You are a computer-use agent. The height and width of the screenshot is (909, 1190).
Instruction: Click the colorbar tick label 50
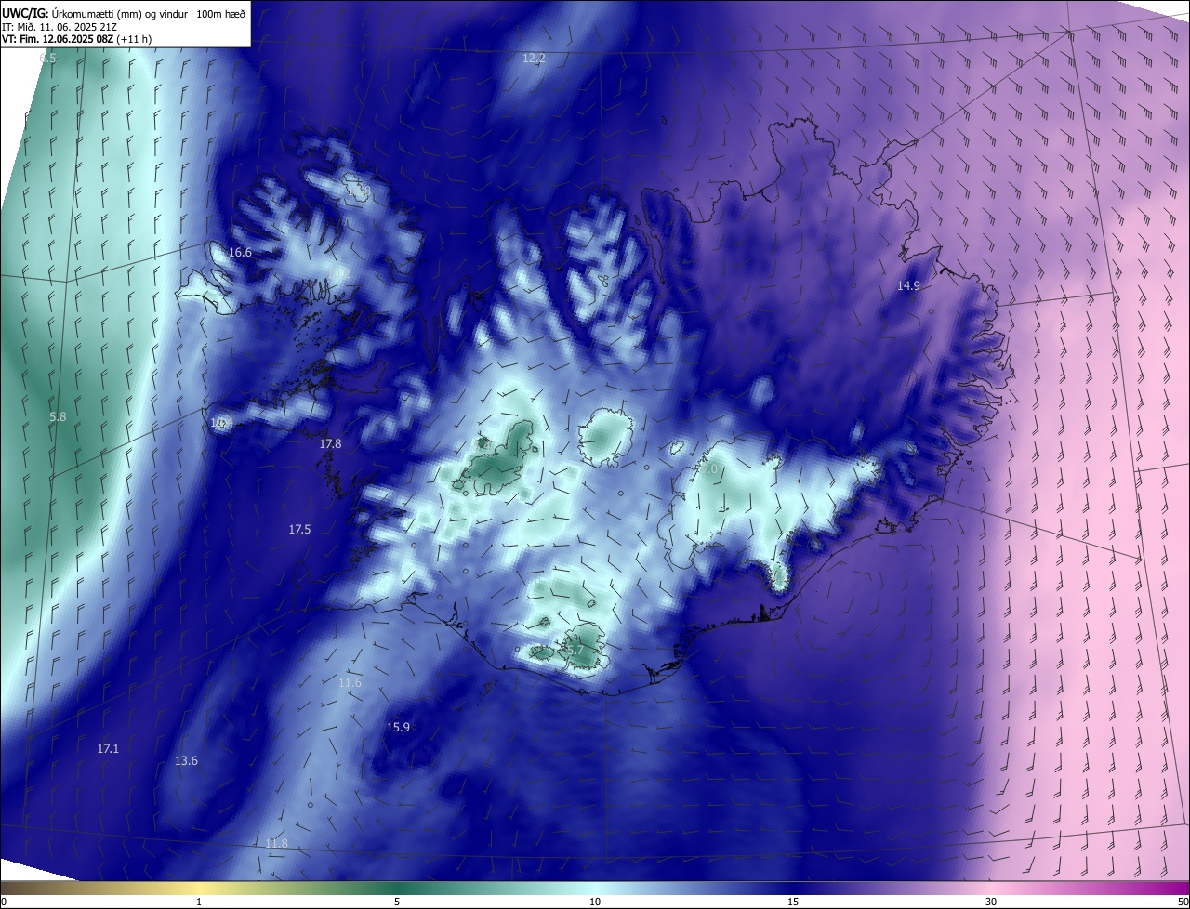point(1183,902)
